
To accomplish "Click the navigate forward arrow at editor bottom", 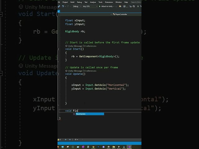I will (x=70, y=140).
